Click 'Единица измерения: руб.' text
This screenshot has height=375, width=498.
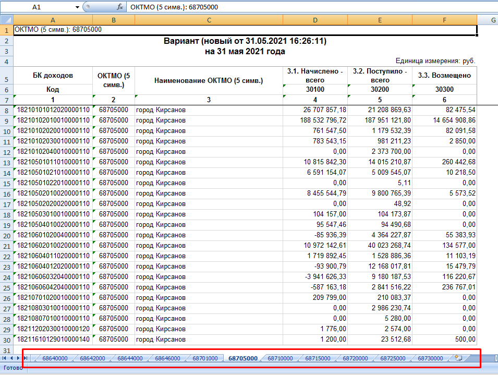tap(435, 61)
